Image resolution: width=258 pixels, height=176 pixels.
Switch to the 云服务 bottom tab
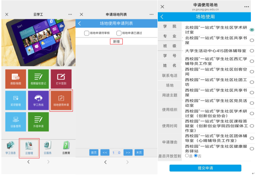coord(47,148)
